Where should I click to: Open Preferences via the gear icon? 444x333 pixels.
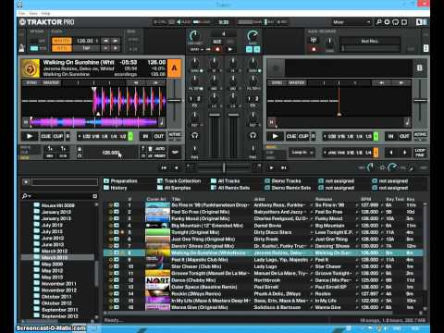[387, 22]
